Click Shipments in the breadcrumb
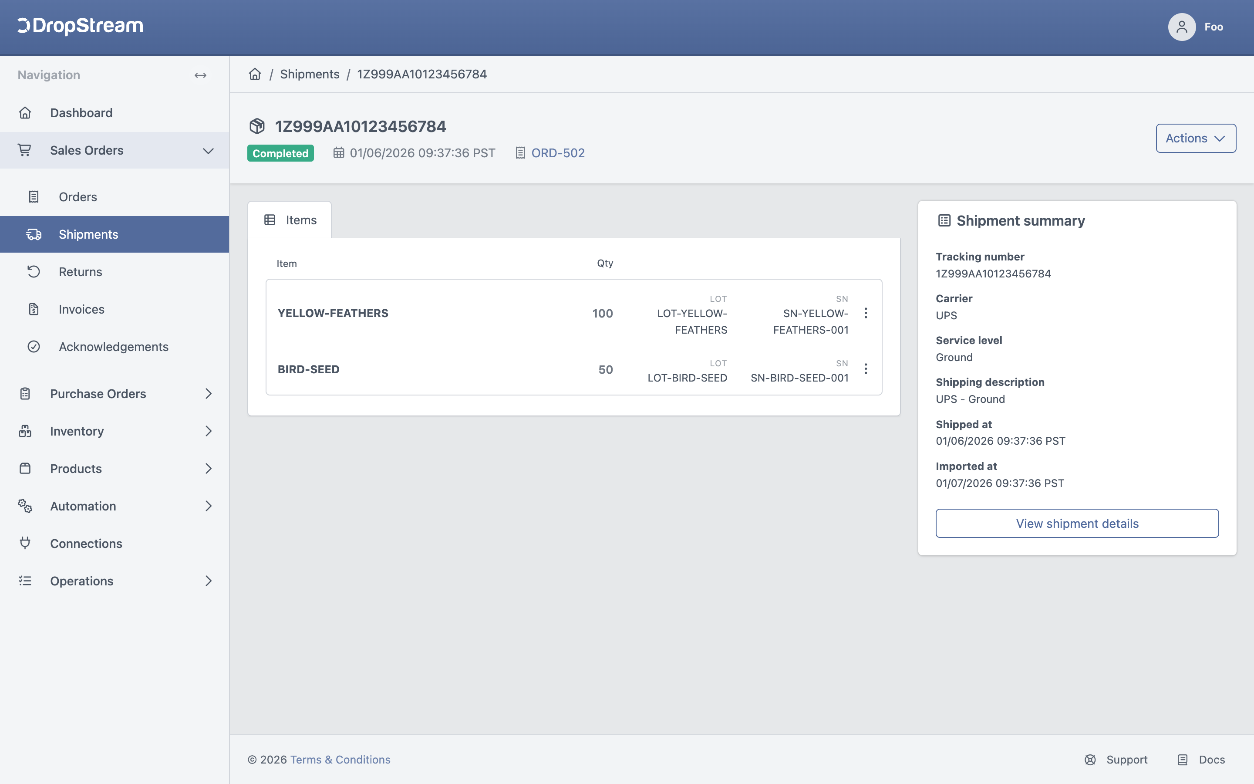The image size is (1254, 784). [x=309, y=74]
